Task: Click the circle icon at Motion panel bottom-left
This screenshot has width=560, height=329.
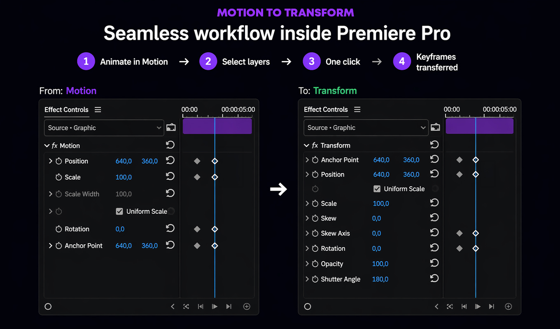Action: coord(48,306)
